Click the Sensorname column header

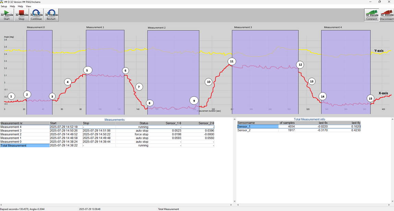(x=245, y=122)
